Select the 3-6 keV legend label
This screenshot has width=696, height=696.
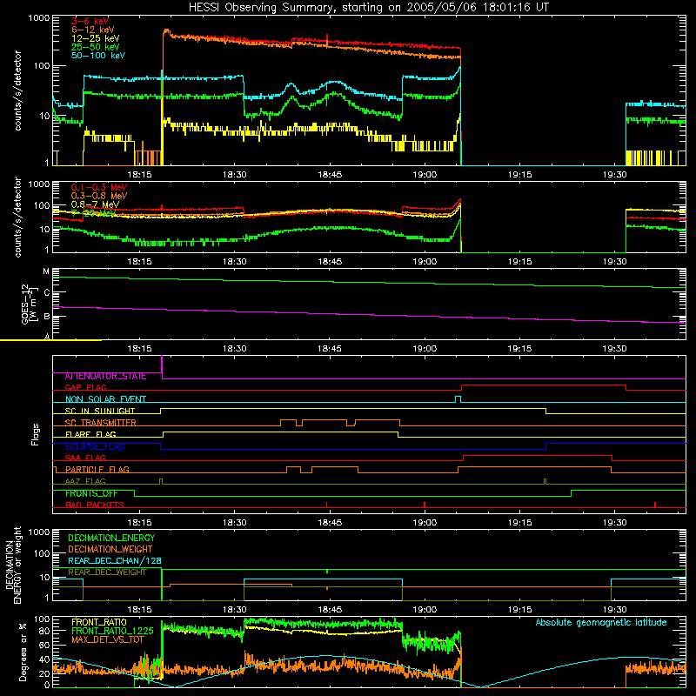[x=90, y=21]
